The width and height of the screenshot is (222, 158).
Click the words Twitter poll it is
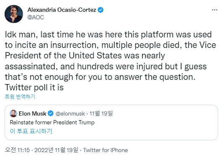pyautogui.click(x=34, y=87)
